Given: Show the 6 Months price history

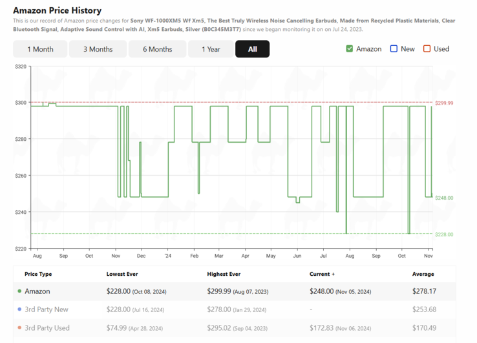Looking at the screenshot, I should [157, 49].
